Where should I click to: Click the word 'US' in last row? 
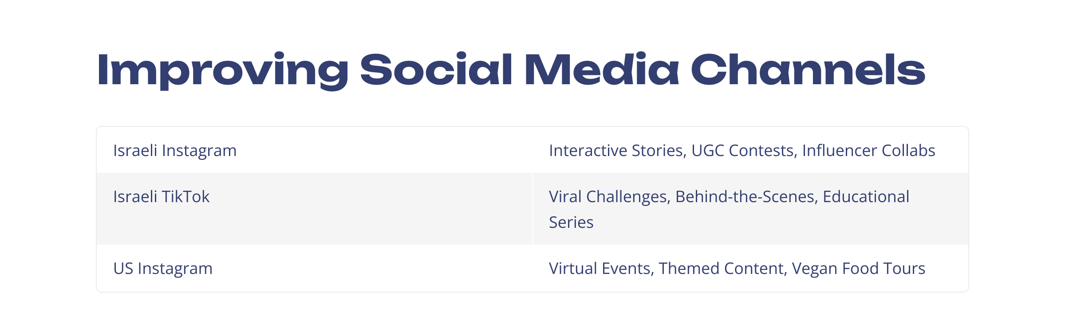[123, 269]
